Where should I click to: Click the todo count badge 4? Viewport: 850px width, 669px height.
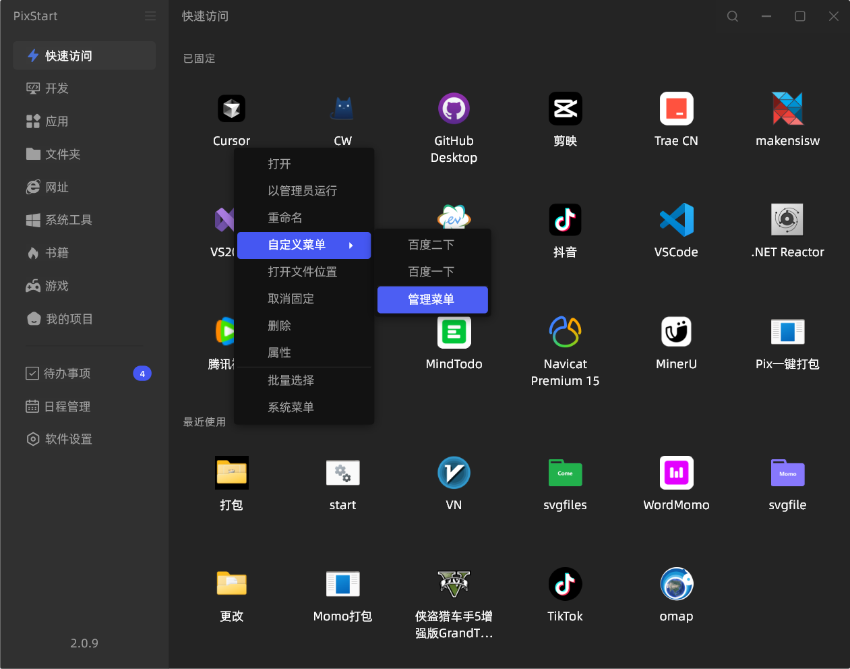(142, 374)
